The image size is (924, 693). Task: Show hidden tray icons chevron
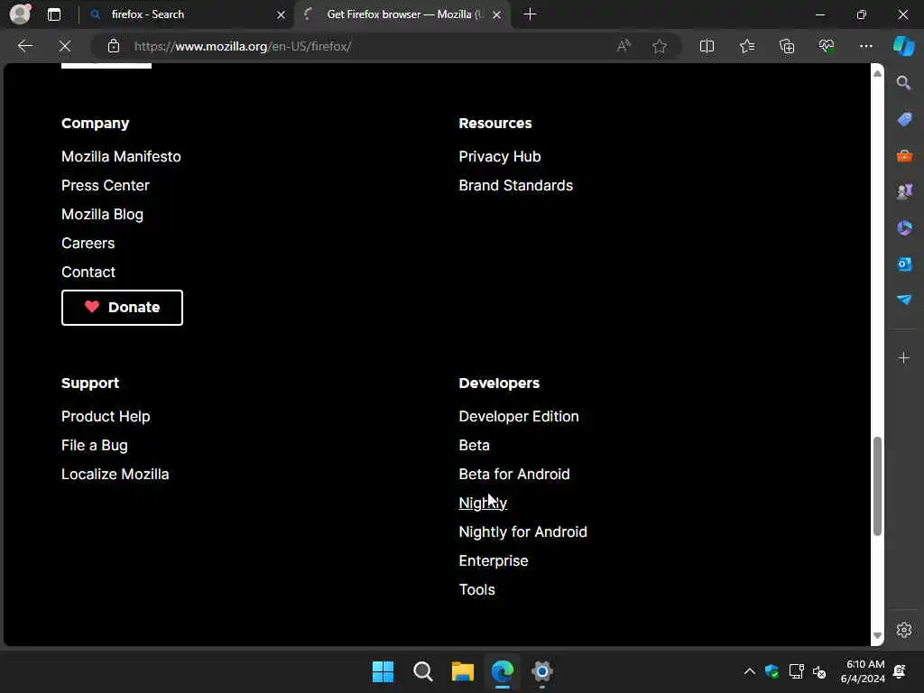click(750, 671)
